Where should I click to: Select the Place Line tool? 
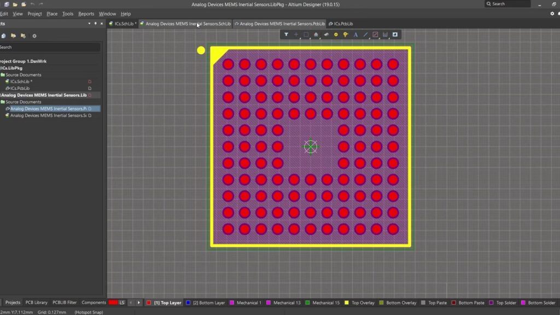pyautogui.click(x=365, y=34)
